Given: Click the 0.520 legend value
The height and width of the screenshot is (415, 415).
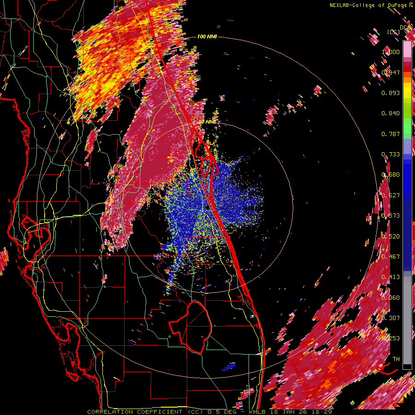Looking at the screenshot, I should [x=391, y=237].
